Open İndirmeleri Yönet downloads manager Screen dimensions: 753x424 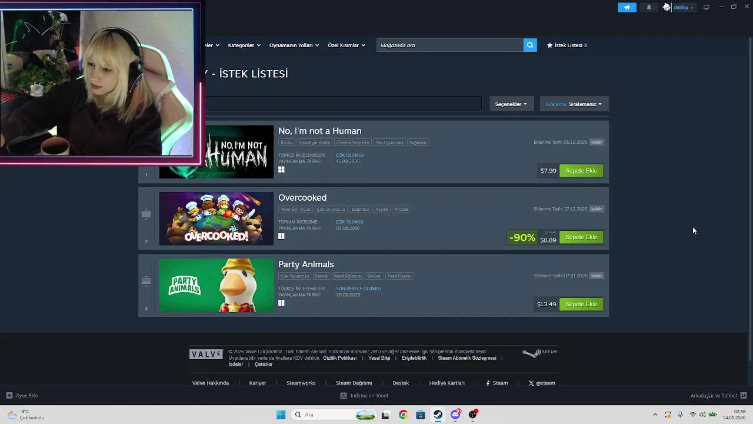pyautogui.click(x=364, y=396)
